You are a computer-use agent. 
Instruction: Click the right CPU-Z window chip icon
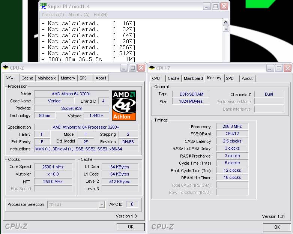coord(152,68)
